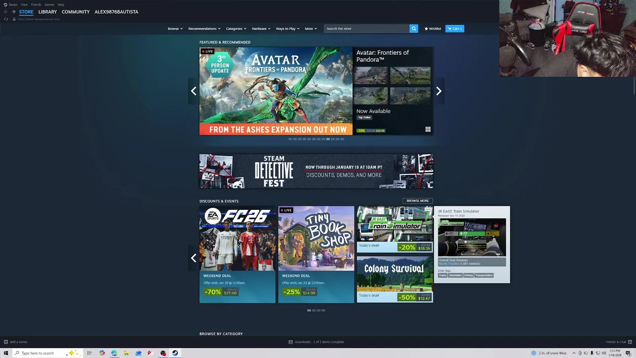Image resolution: width=636 pixels, height=358 pixels.
Task: Open the Help menu
Action: pos(61,4)
